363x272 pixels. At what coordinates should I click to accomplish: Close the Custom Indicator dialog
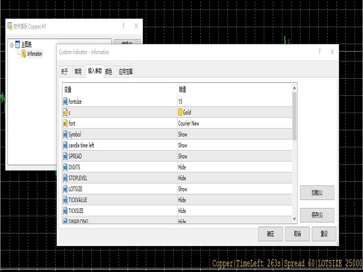click(332, 52)
